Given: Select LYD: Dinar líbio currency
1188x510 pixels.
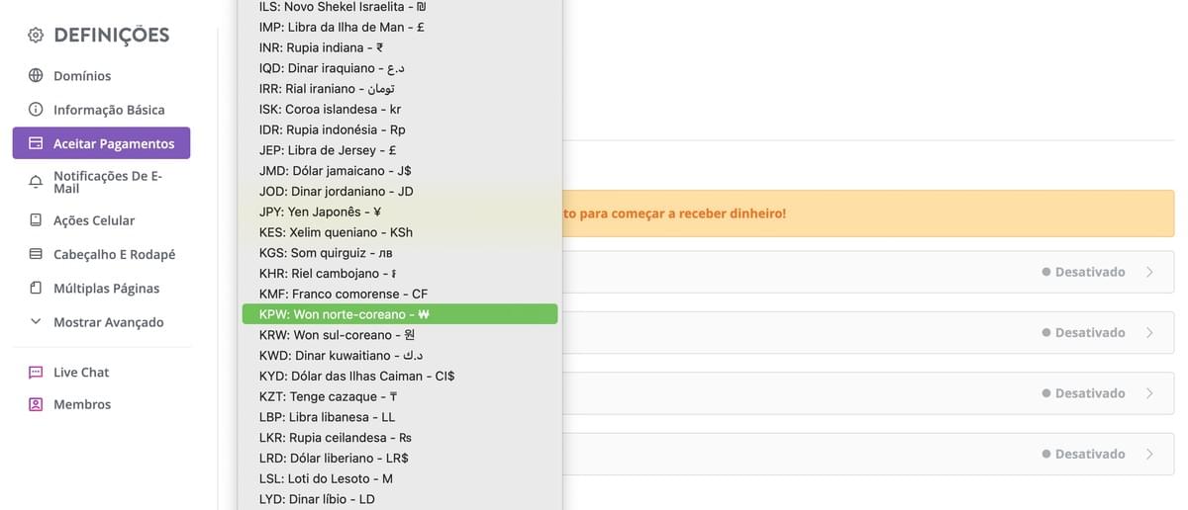Looking at the screenshot, I should [x=400, y=499].
